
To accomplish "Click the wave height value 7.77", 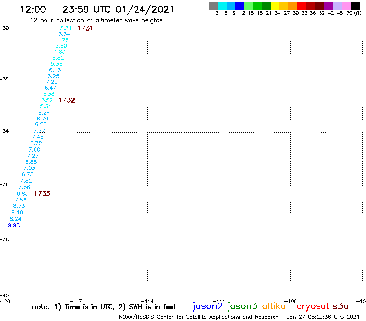I will 39,131.
